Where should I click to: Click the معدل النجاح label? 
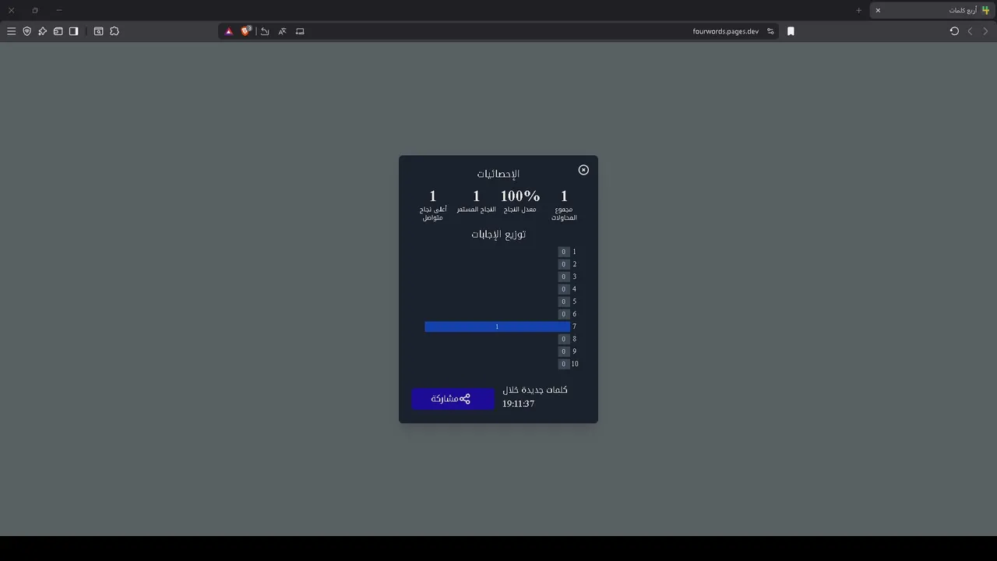(x=520, y=210)
